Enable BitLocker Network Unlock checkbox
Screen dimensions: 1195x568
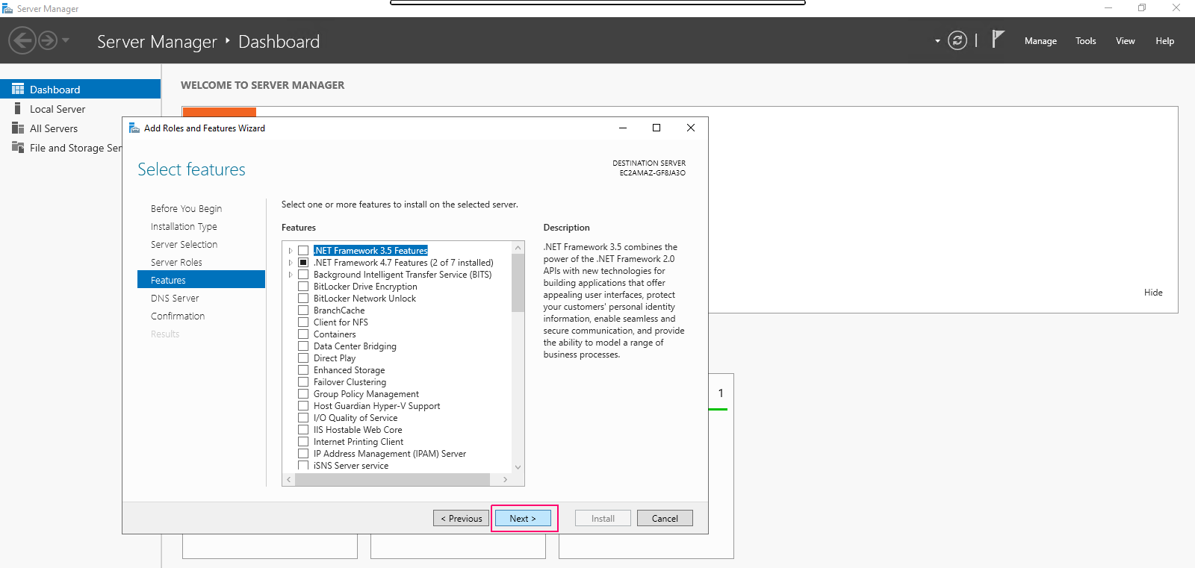[x=303, y=299]
